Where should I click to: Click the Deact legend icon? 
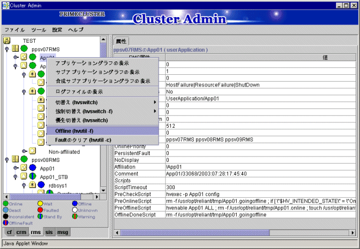(6, 210)
